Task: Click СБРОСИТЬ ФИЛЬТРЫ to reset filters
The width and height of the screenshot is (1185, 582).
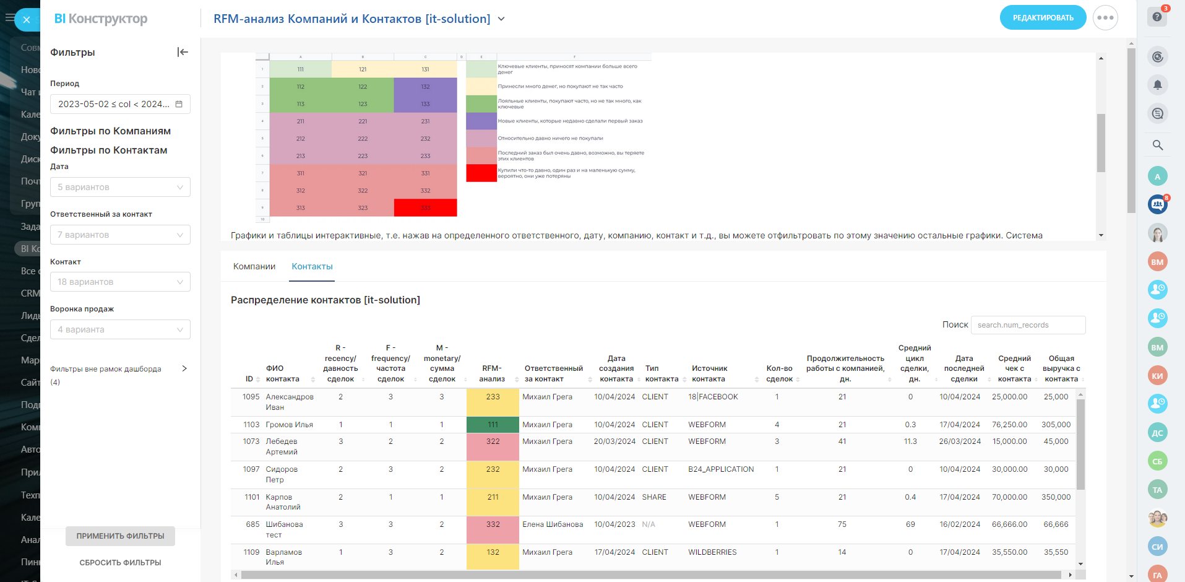Action: 120,563
